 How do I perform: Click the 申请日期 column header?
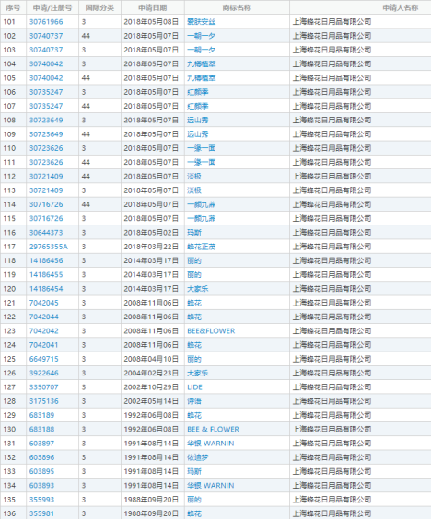(152, 7)
